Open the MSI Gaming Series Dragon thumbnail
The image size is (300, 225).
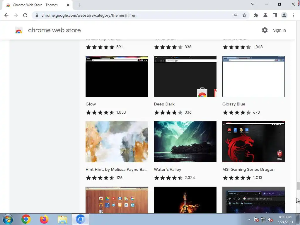(253, 142)
